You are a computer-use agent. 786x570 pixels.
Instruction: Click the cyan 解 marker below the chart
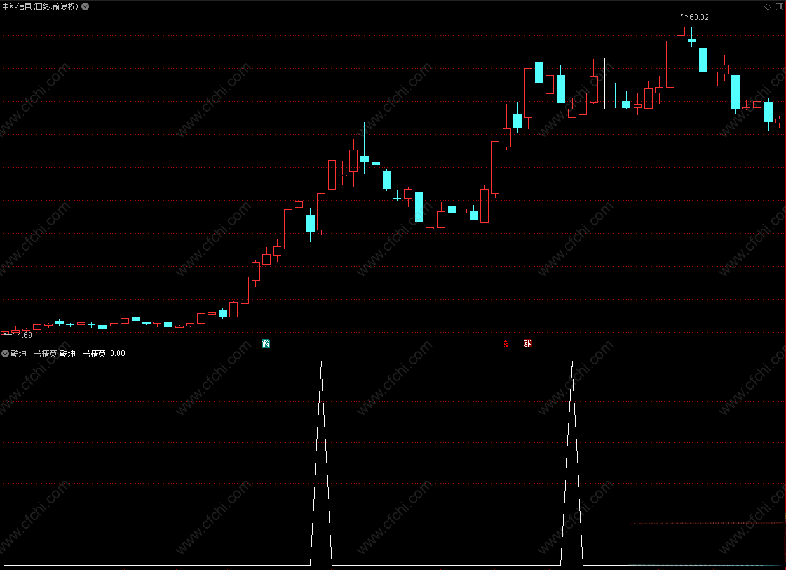tap(266, 343)
